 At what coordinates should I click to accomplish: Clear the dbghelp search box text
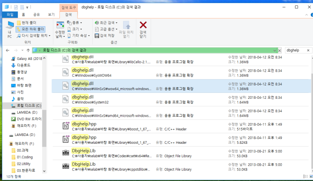pos(309,51)
